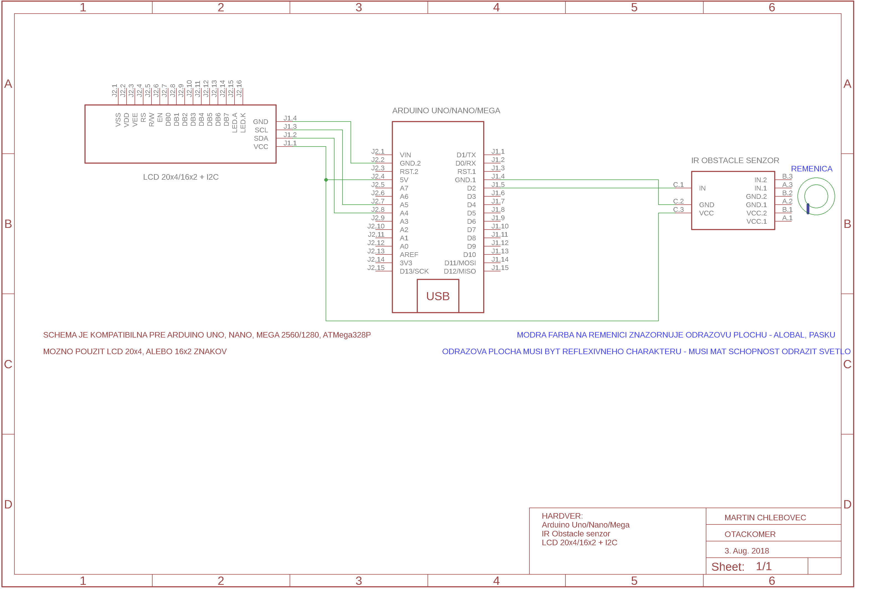Click the VCC.1 pin label on the sensor

[x=756, y=221]
